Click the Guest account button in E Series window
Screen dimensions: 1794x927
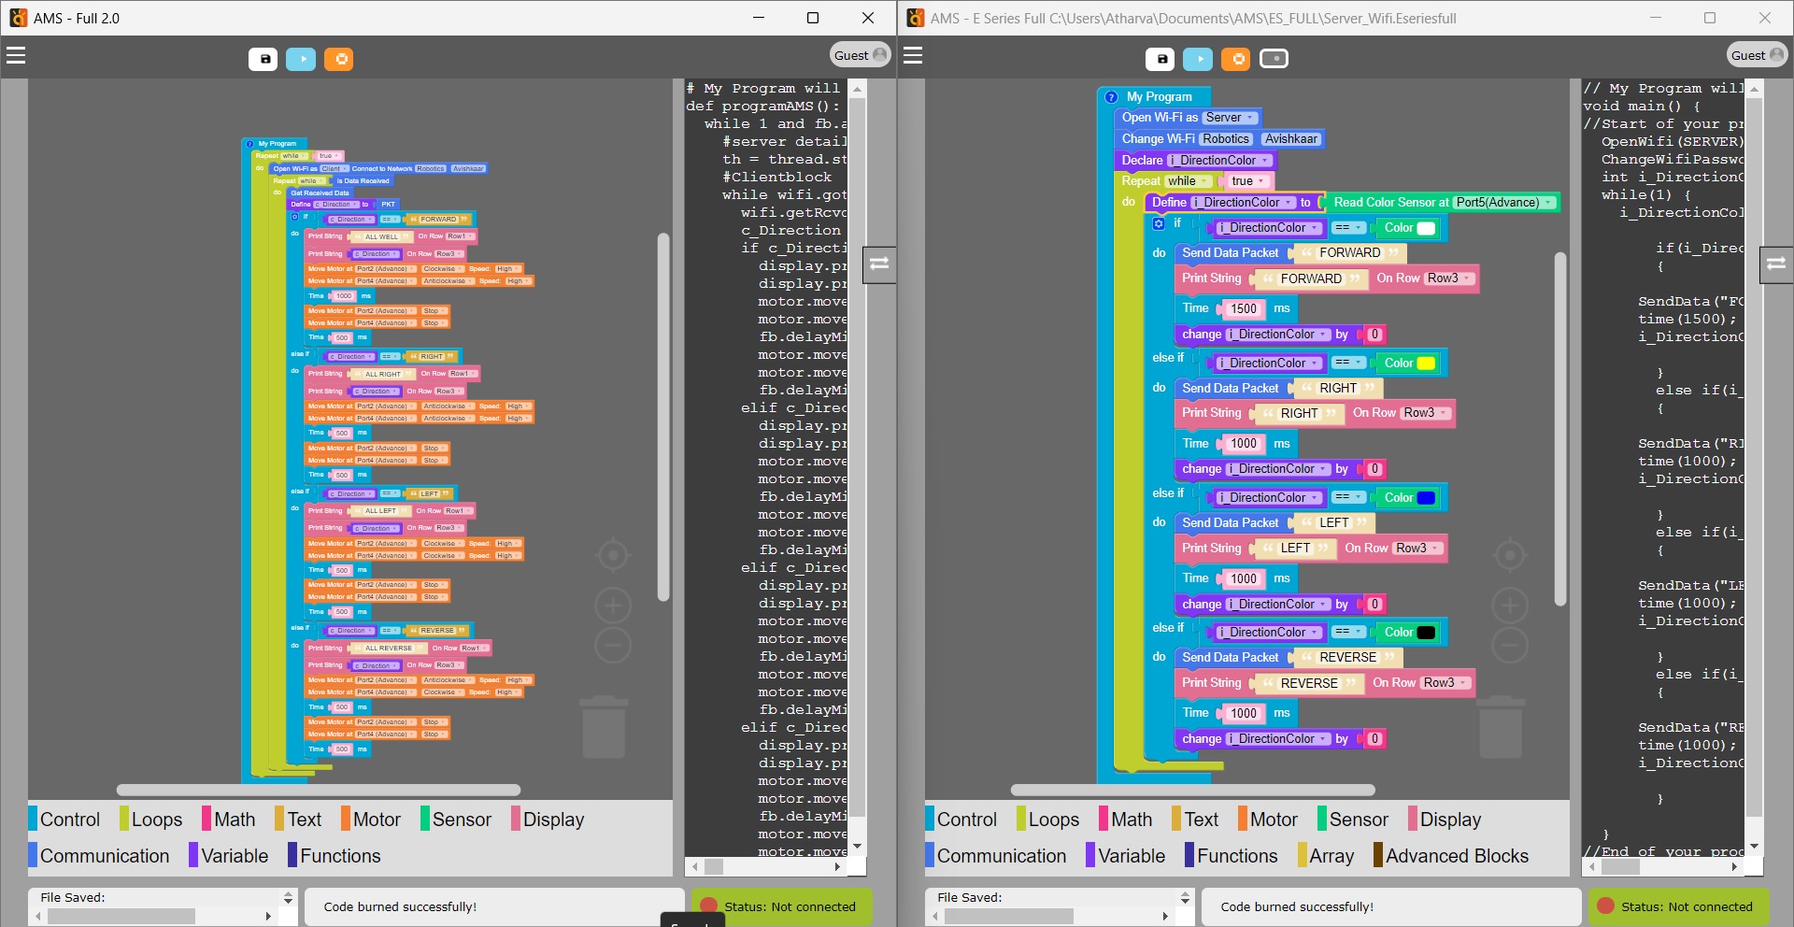click(x=1757, y=55)
